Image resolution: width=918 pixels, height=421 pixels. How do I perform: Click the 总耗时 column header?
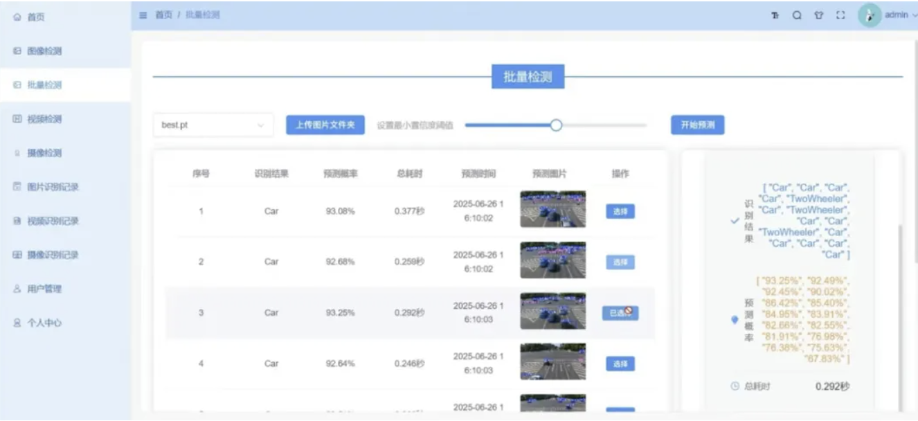(410, 174)
